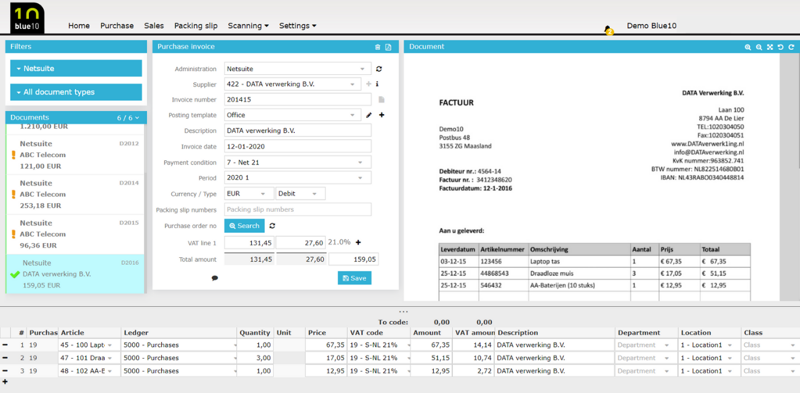800x393 pixels.
Task: Select document D2014 ABC Telecom 253,18 EUR
Action: (75, 194)
